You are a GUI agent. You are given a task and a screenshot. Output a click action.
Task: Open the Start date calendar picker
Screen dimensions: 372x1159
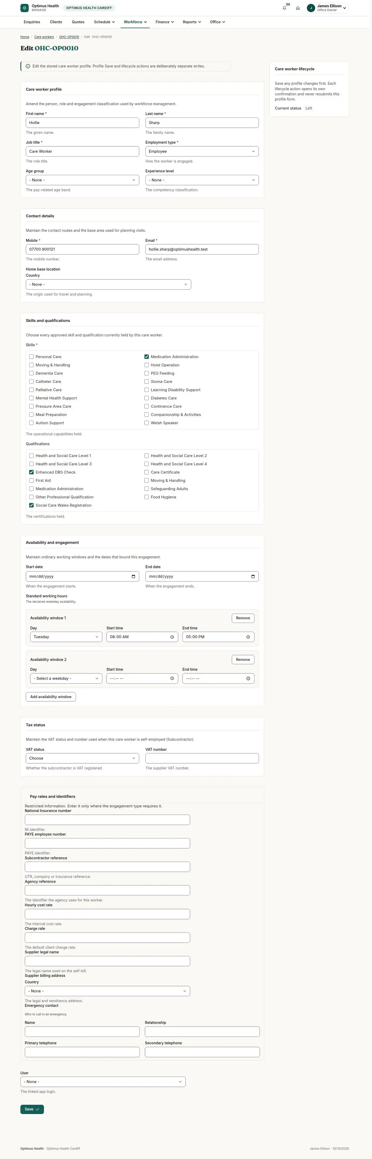[x=133, y=576]
